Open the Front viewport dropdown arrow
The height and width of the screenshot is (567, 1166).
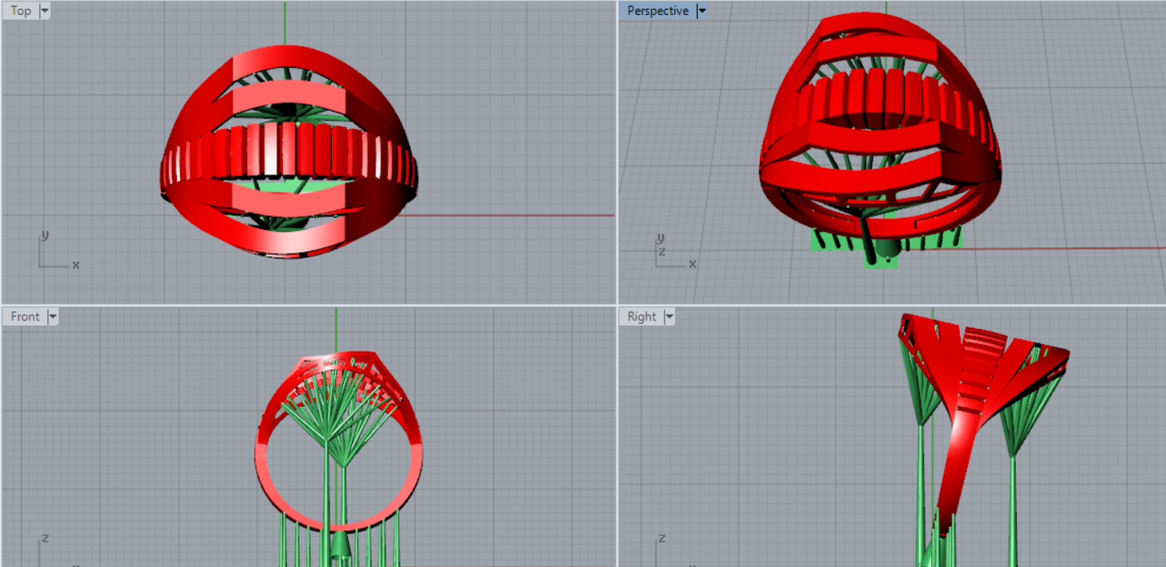(53, 317)
